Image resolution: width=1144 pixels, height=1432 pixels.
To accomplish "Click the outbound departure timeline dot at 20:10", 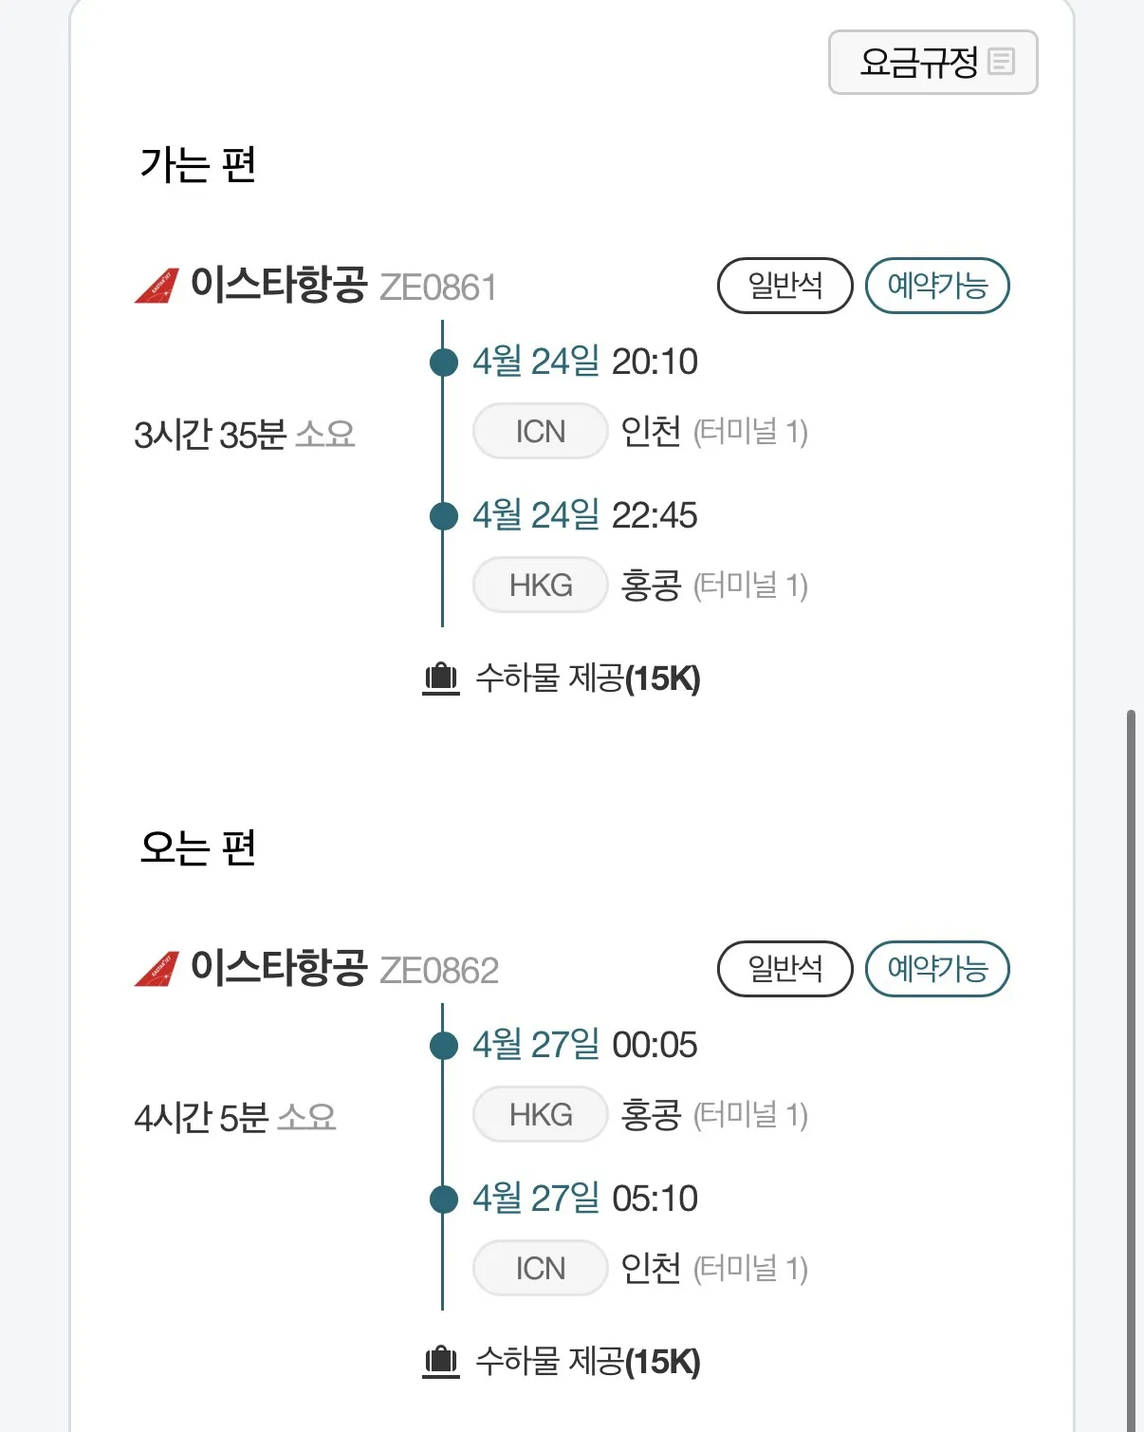I will tap(443, 363).
